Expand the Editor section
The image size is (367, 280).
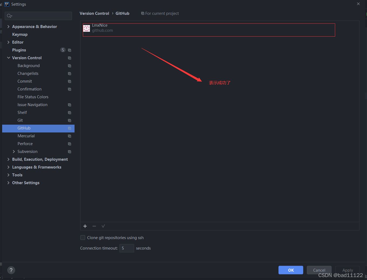point(8,42)
